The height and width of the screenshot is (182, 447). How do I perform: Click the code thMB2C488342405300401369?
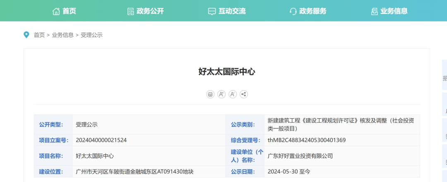pos(307,140)
